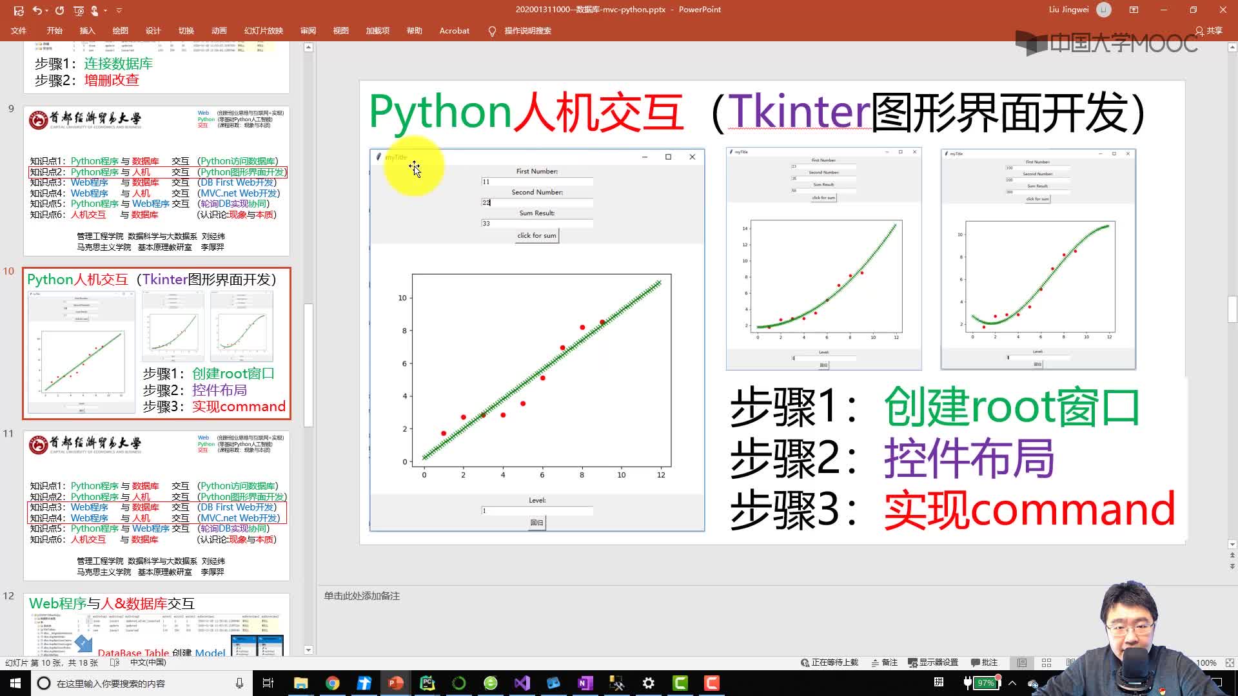Open 显示器设置 display settings

tap(933, 662)
